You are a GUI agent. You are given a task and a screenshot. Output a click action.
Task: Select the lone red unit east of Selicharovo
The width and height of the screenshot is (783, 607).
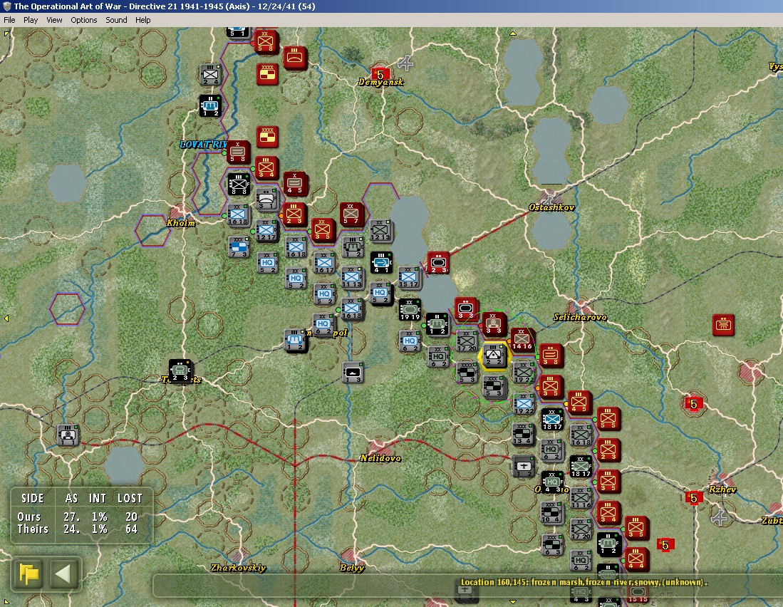(x=723, y=325)
